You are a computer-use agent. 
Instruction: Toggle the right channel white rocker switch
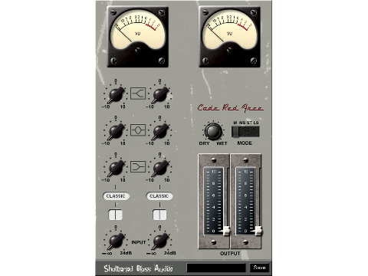pos(159,215)
